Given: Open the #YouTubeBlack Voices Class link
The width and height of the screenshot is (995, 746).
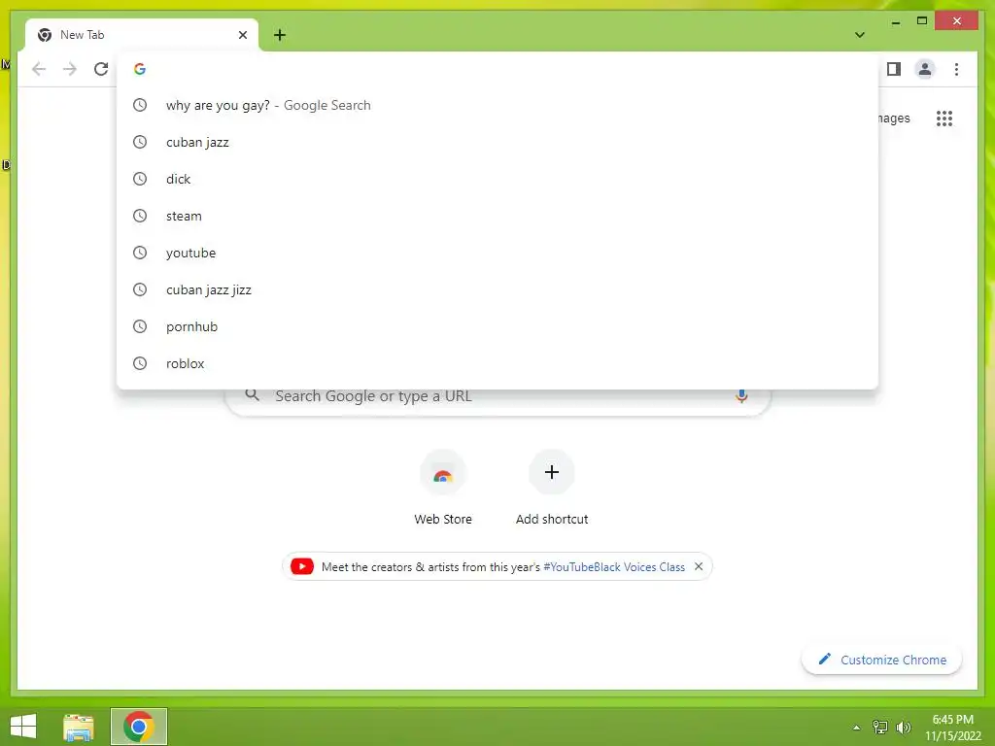Looking at the screenshot, I should point(614,567).
